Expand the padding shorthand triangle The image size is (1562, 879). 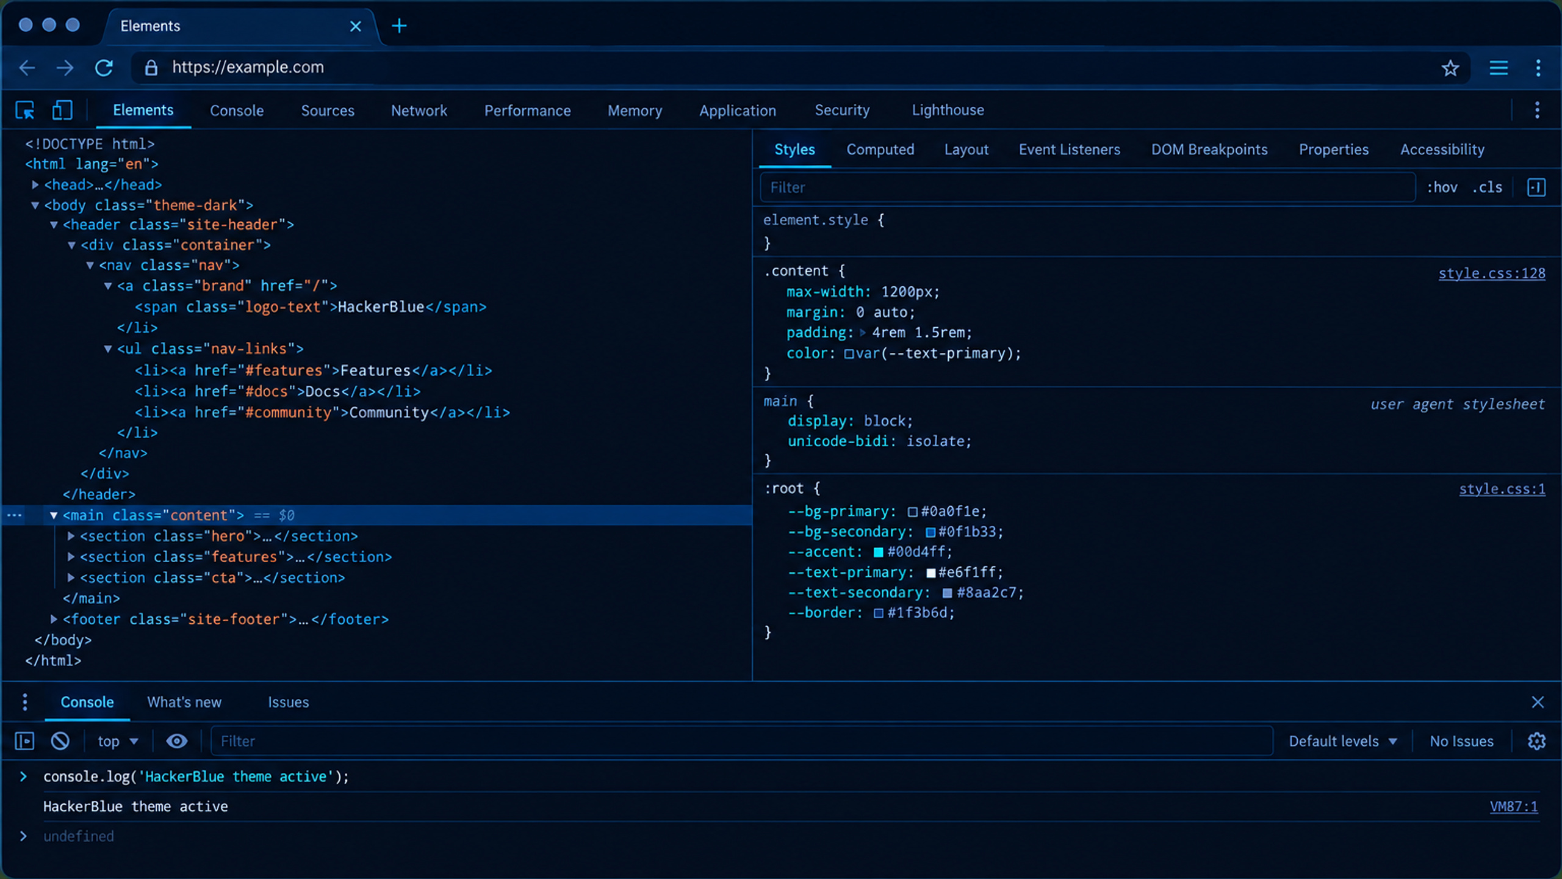863,333
